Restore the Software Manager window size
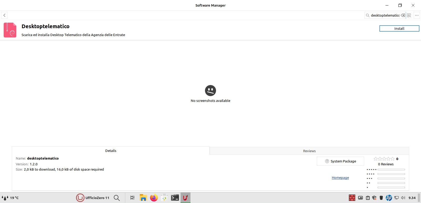This screenshot has height=203, width=421. pyautogui.click(x=400, y=5)
